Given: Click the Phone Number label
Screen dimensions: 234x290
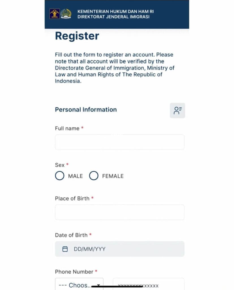Looking at the screenshot, I should pyautogui.click(x=74, y=272).
